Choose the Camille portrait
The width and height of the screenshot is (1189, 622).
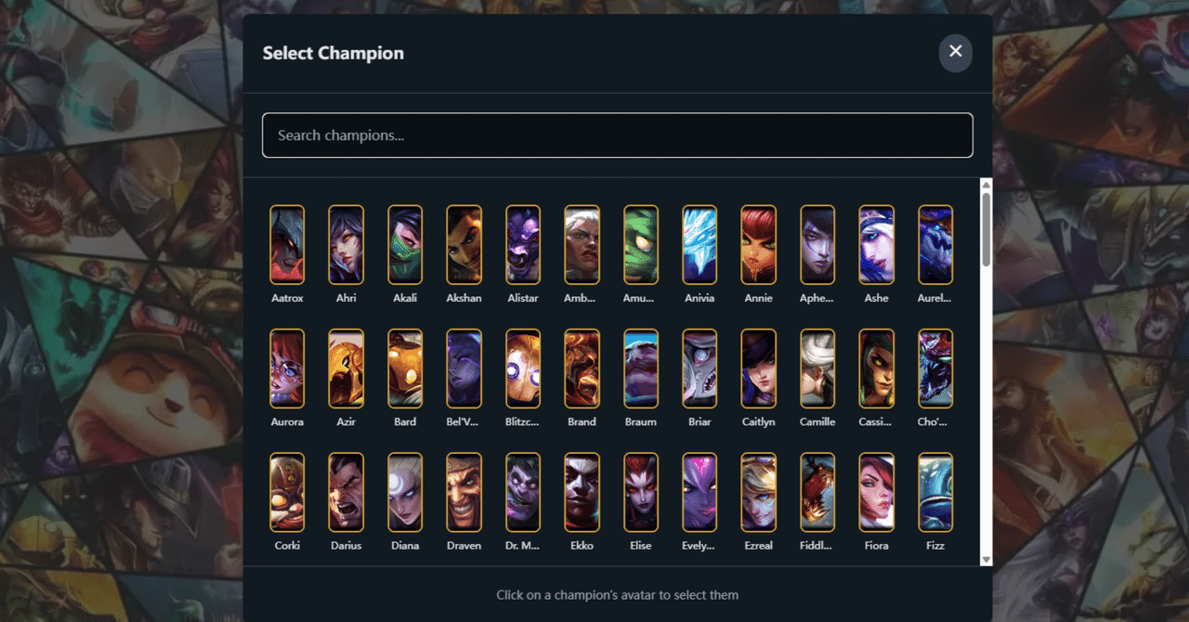817,369
